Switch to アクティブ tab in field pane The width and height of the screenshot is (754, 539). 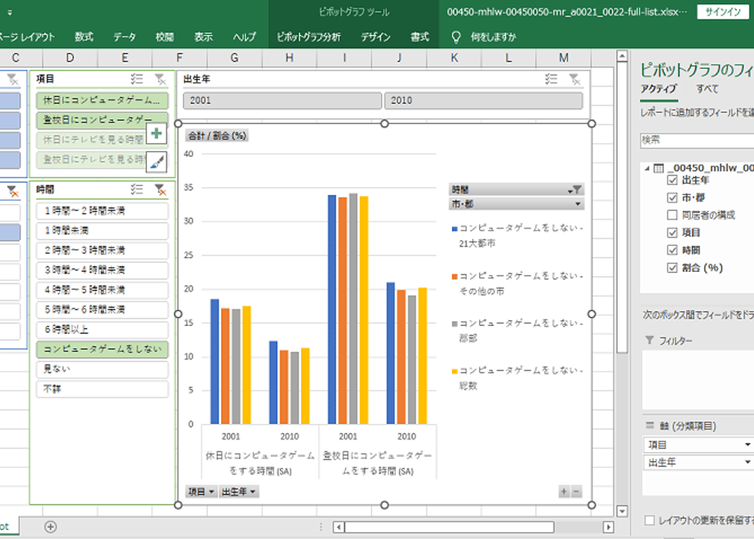coord(659,88)
